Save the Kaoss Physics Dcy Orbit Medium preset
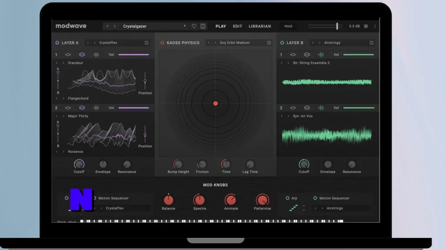The width and height of the screenshot is (445, 250). coord(269,43)
